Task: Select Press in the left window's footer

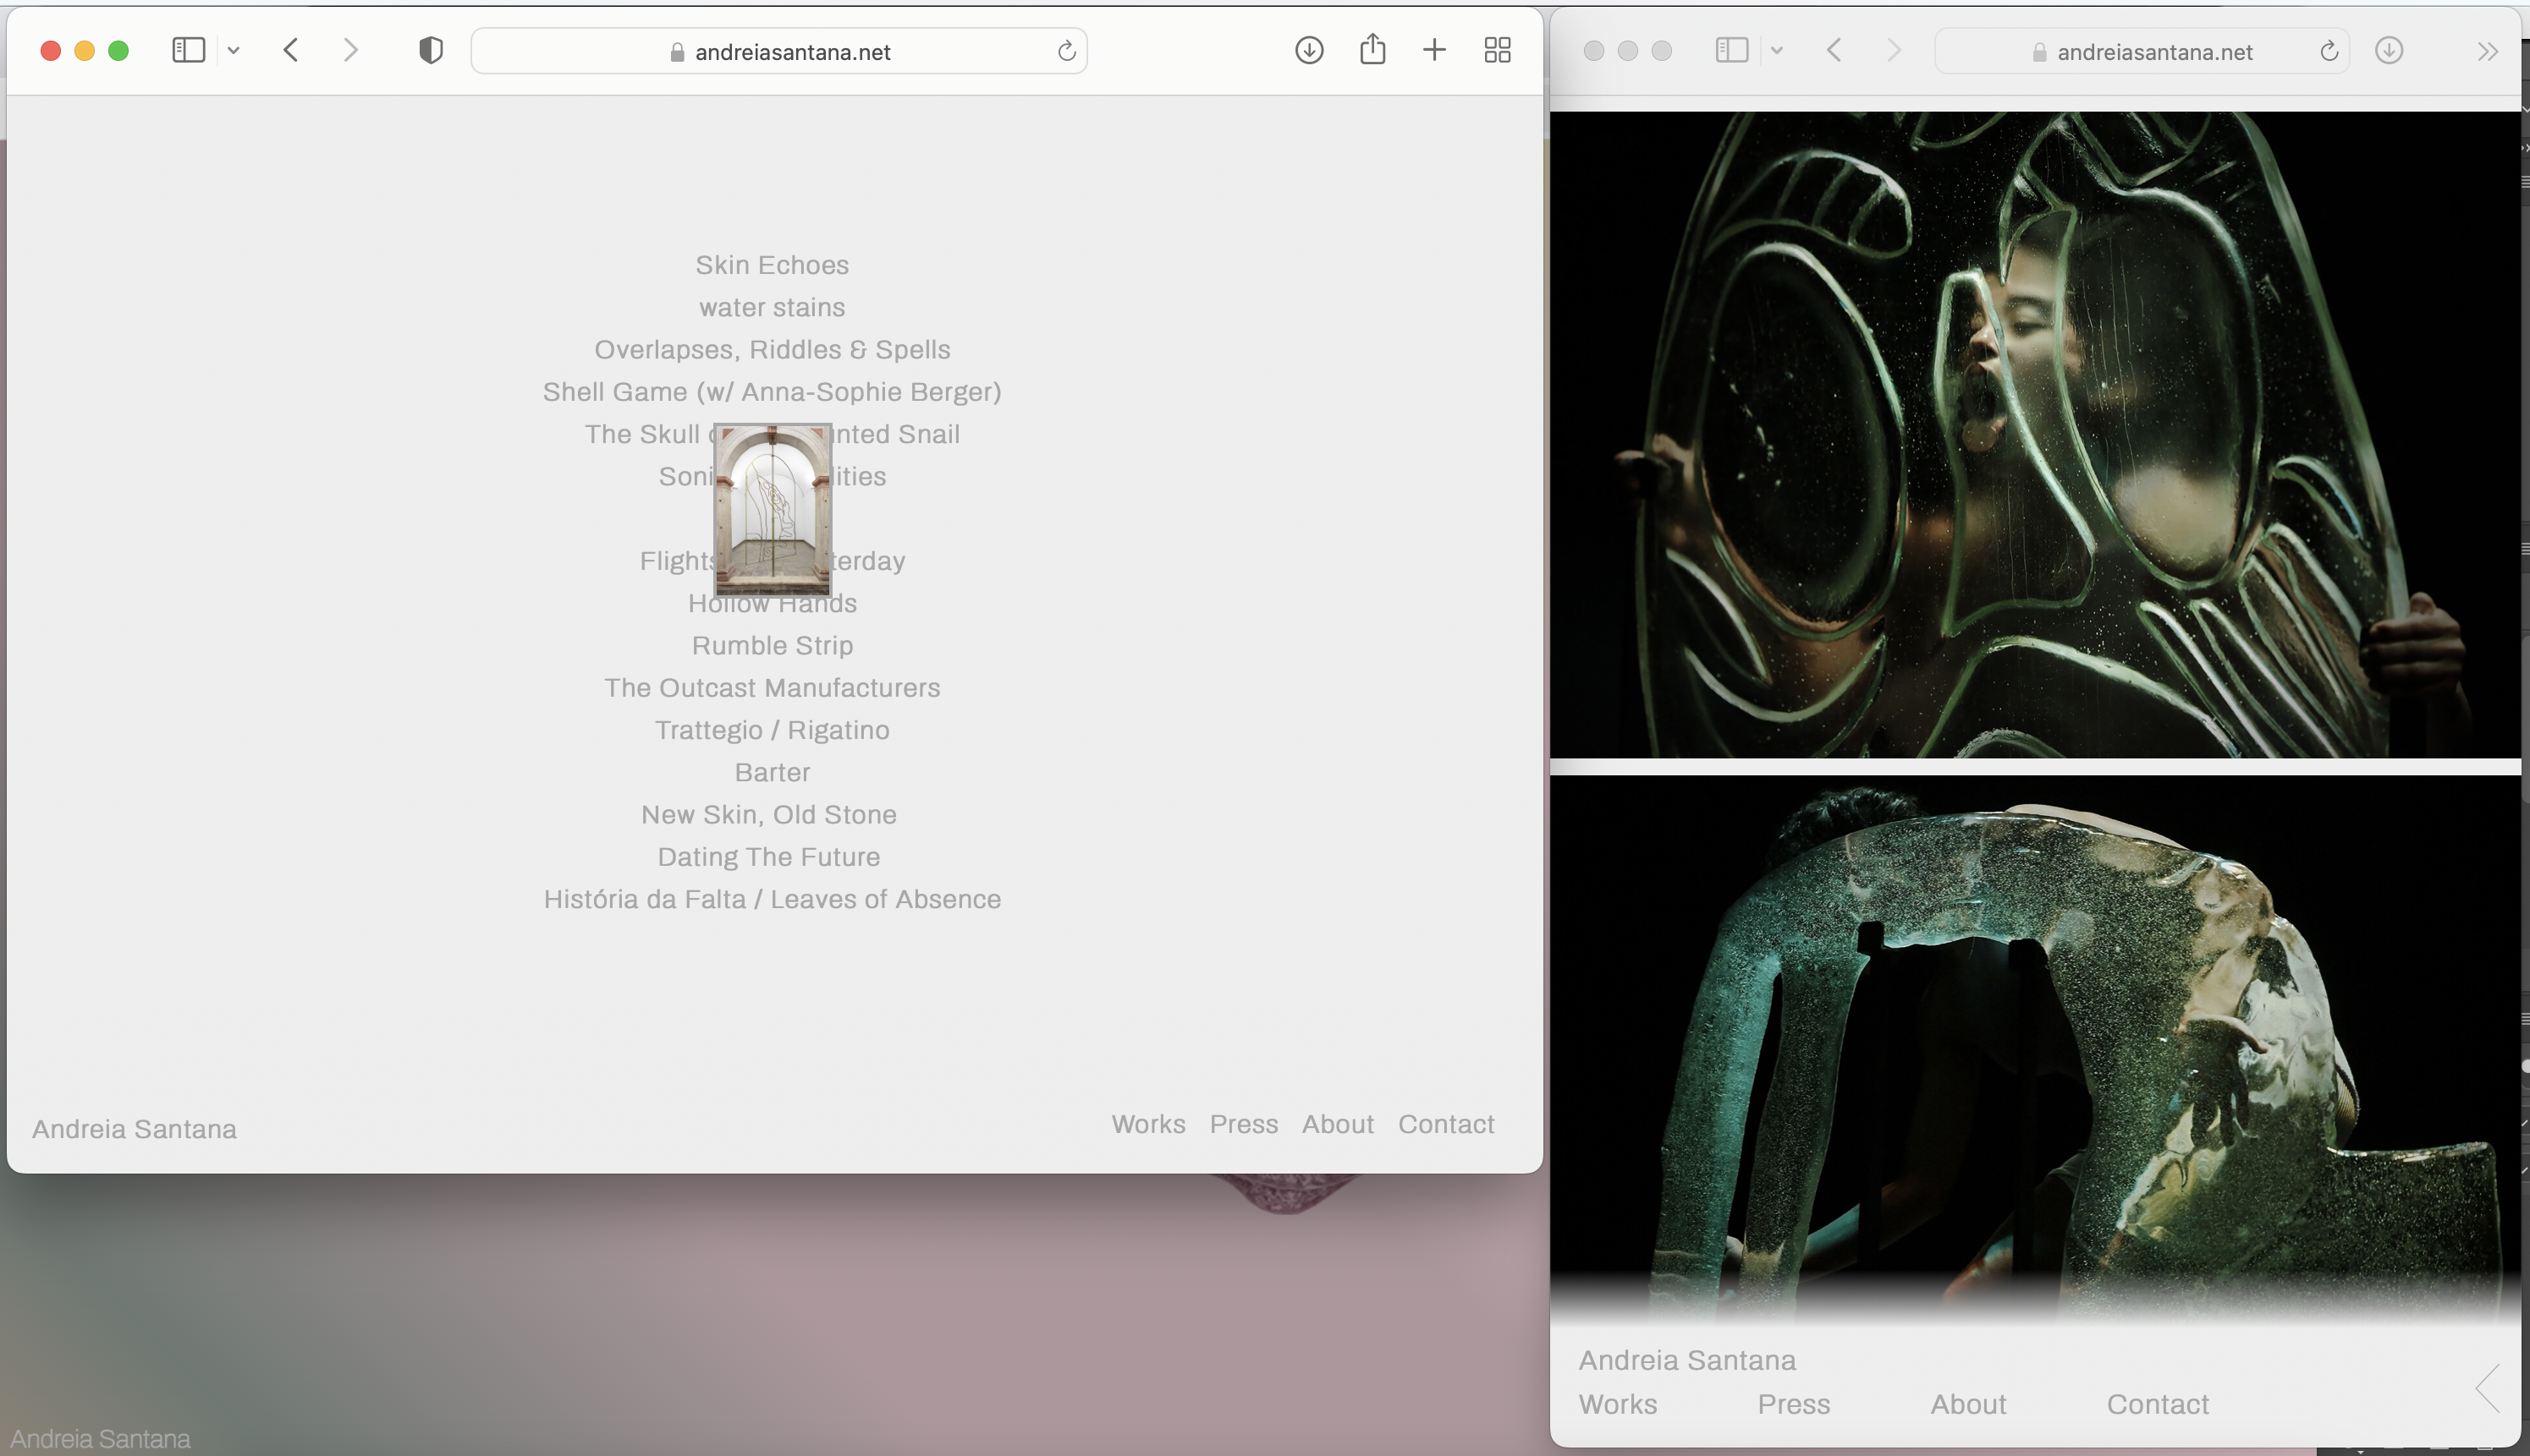Action: pyautogui.click(x=1243, y=1124)
